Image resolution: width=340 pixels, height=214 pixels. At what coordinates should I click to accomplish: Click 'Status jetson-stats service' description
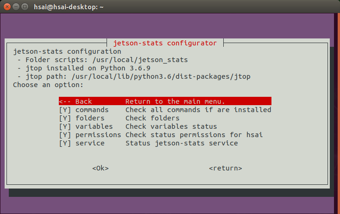[182, 143]
